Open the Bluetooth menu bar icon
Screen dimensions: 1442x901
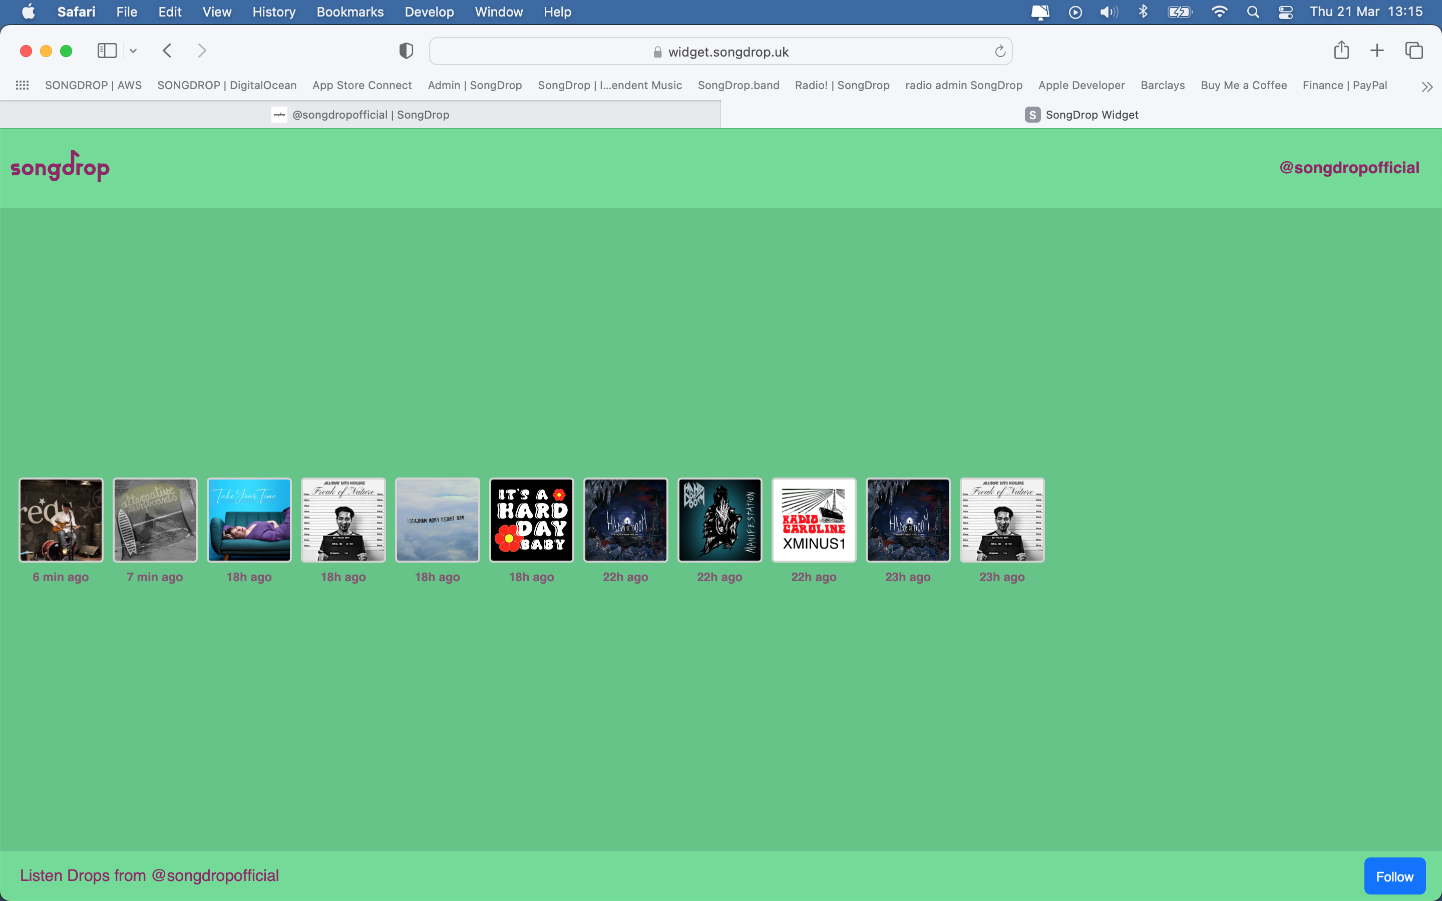(x=1143, y=12)
